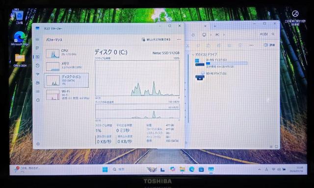314x188 pixels.
Task: Click the Rename icon in Explorer toolbar
Action: coord(219,46)
